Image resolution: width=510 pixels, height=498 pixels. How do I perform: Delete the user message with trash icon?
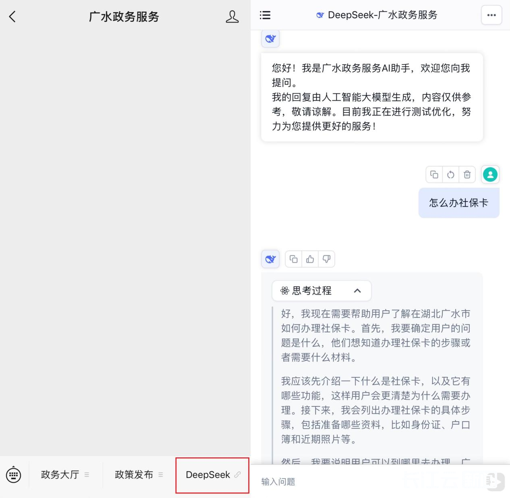point(467,174)
